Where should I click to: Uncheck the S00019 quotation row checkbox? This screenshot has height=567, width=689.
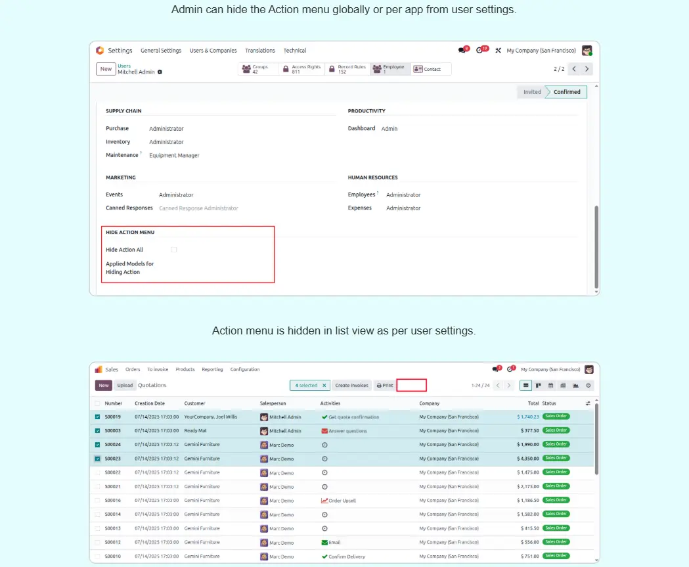[98, 417]
